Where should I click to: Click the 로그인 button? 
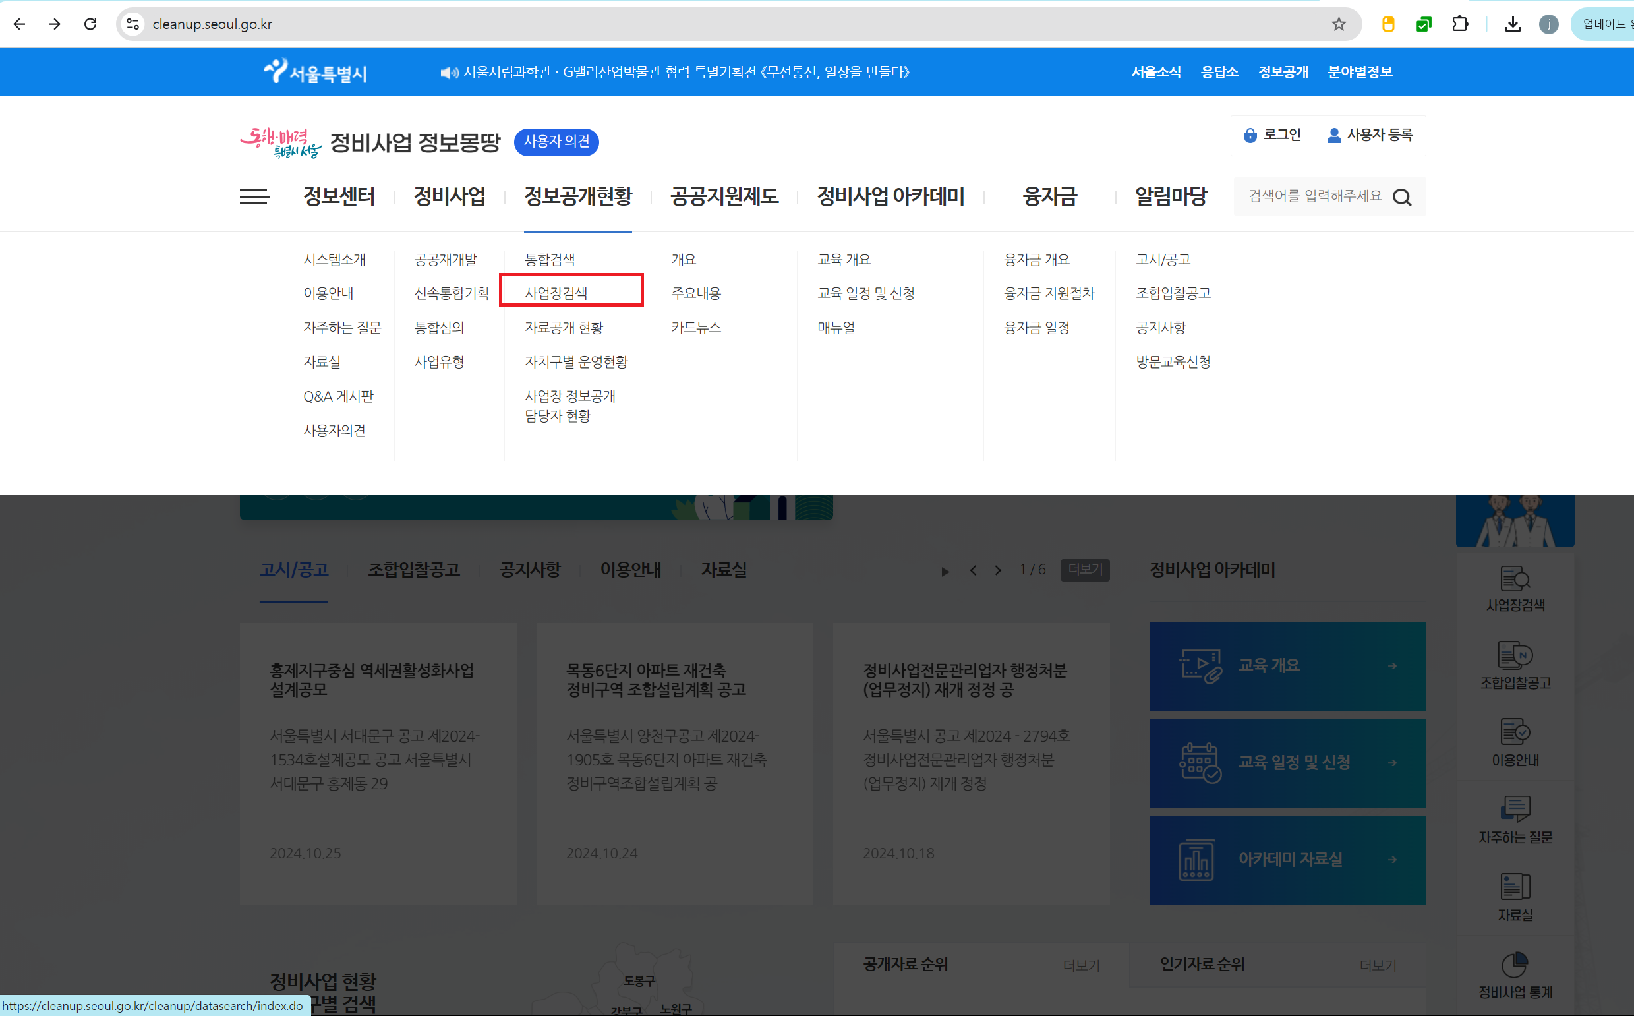[1273, 135]
